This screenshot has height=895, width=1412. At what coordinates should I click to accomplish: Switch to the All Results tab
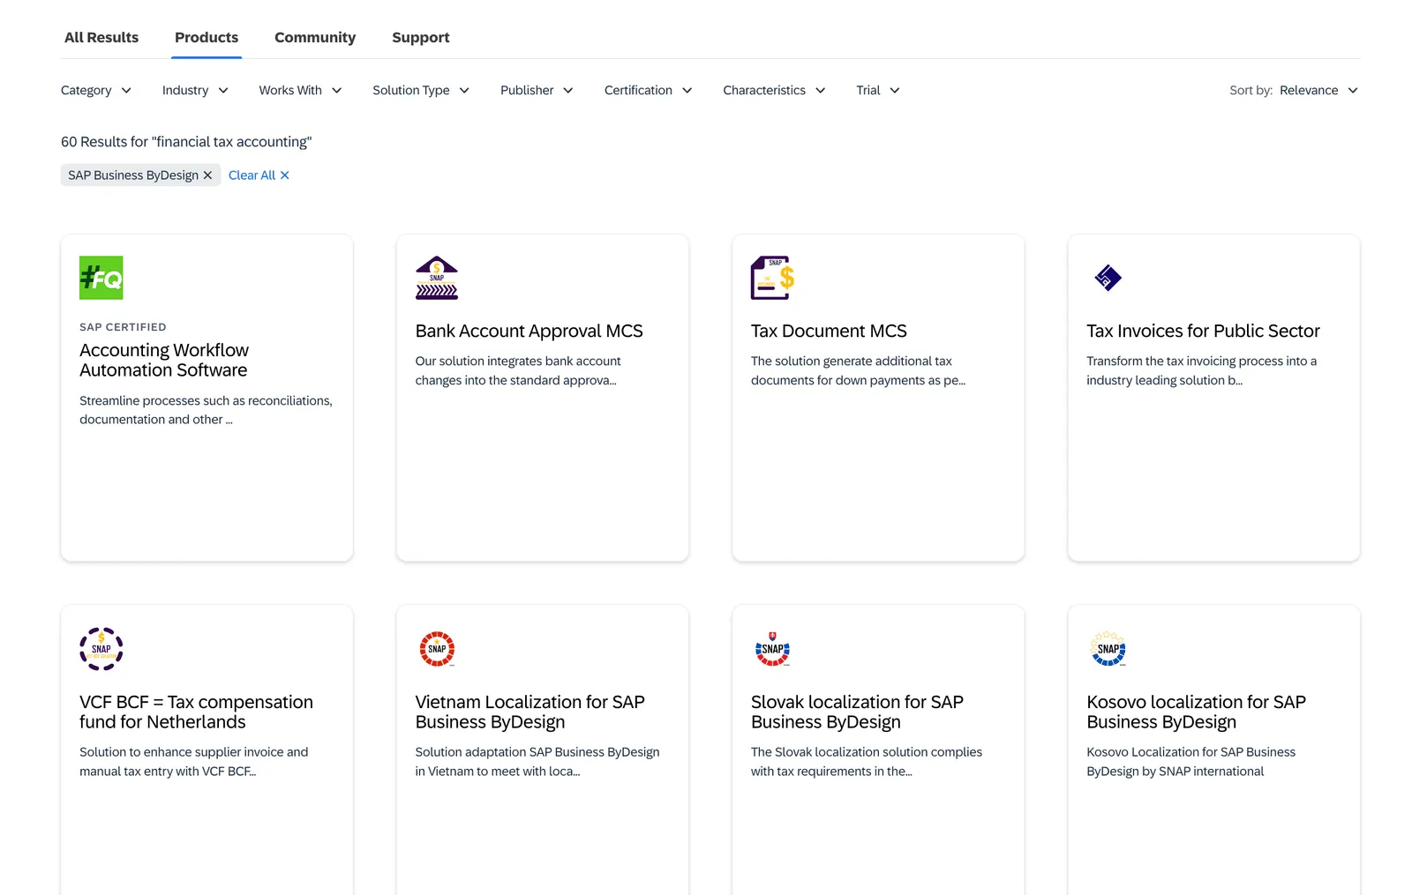coord(101,37)
